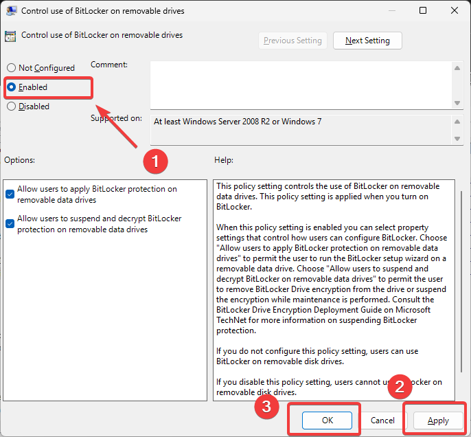Screen dimensions: 471x437
Task: Click the title bar policy window icon
Action: [x=11, y=11]
